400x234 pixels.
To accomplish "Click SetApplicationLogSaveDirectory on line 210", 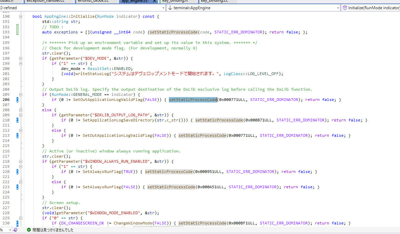I will coord(119,120).
